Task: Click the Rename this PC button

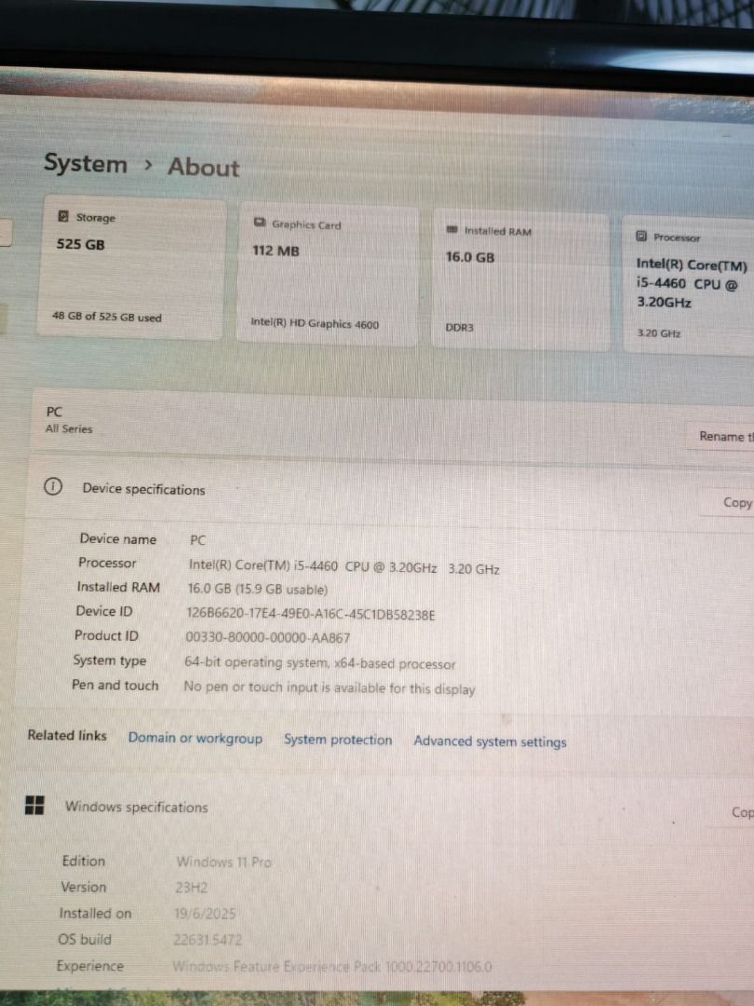Action: (721, 436)
